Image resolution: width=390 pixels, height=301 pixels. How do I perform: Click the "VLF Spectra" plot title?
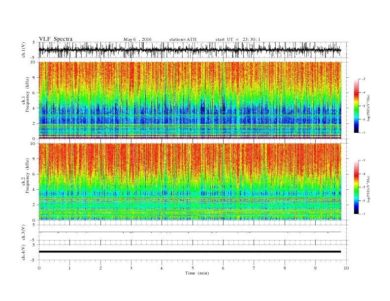click(56, 39)
